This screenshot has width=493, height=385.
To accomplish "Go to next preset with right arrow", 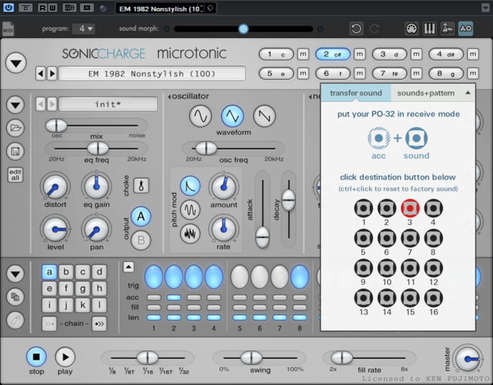I will point(52,74).
